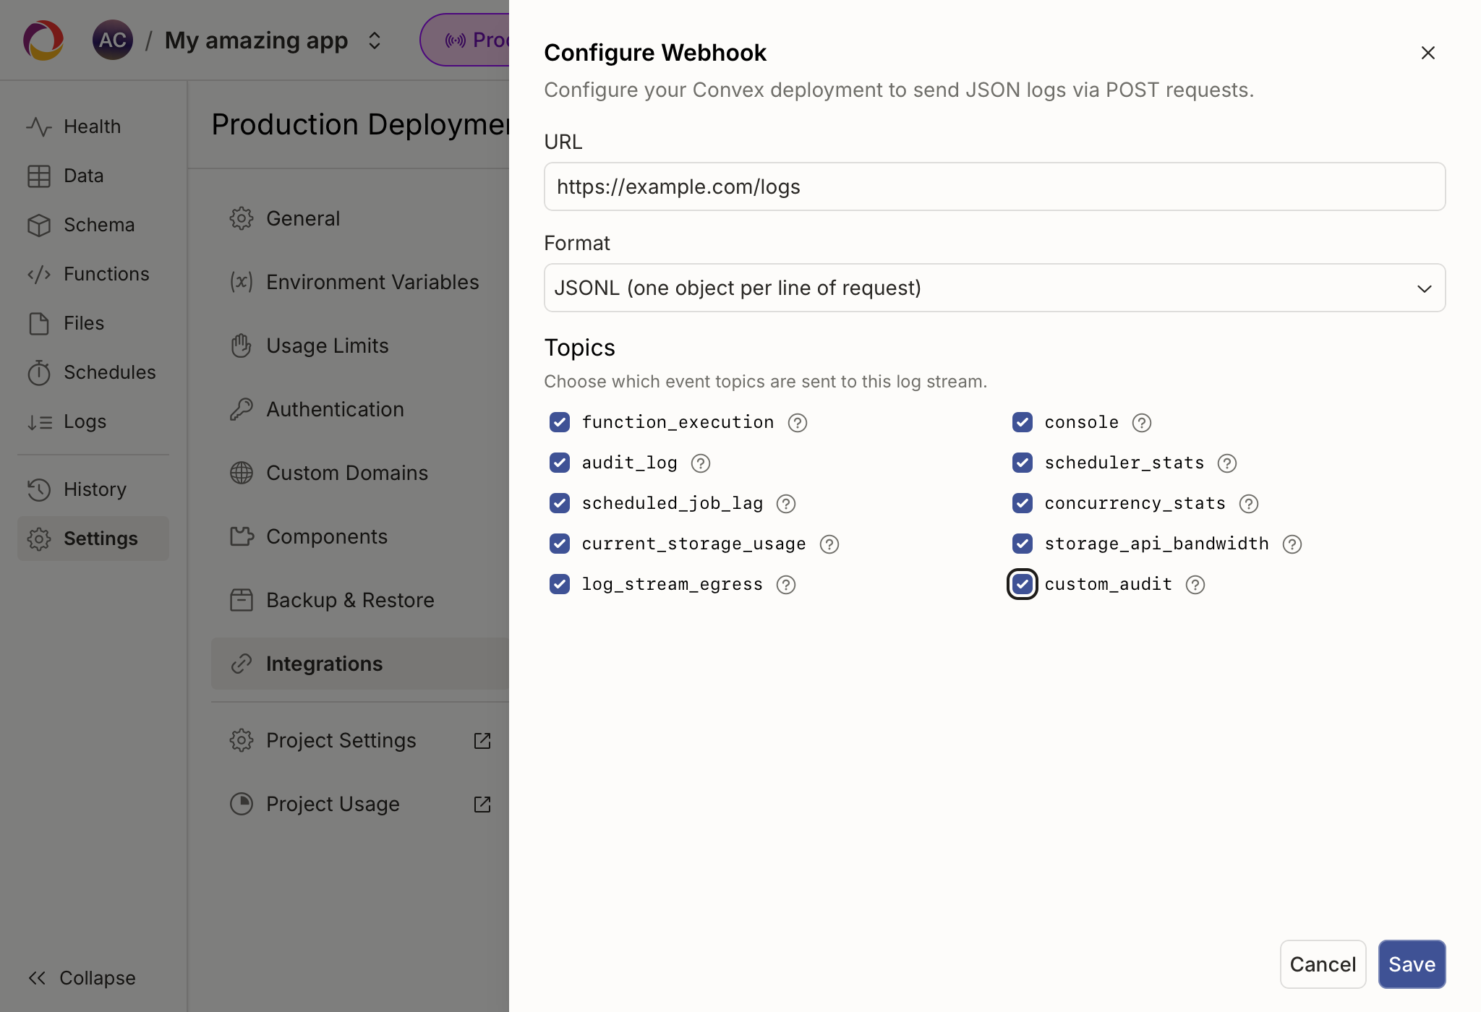Open Components settings
This screenshot has width=1481, height=1012.
point(360,536)
